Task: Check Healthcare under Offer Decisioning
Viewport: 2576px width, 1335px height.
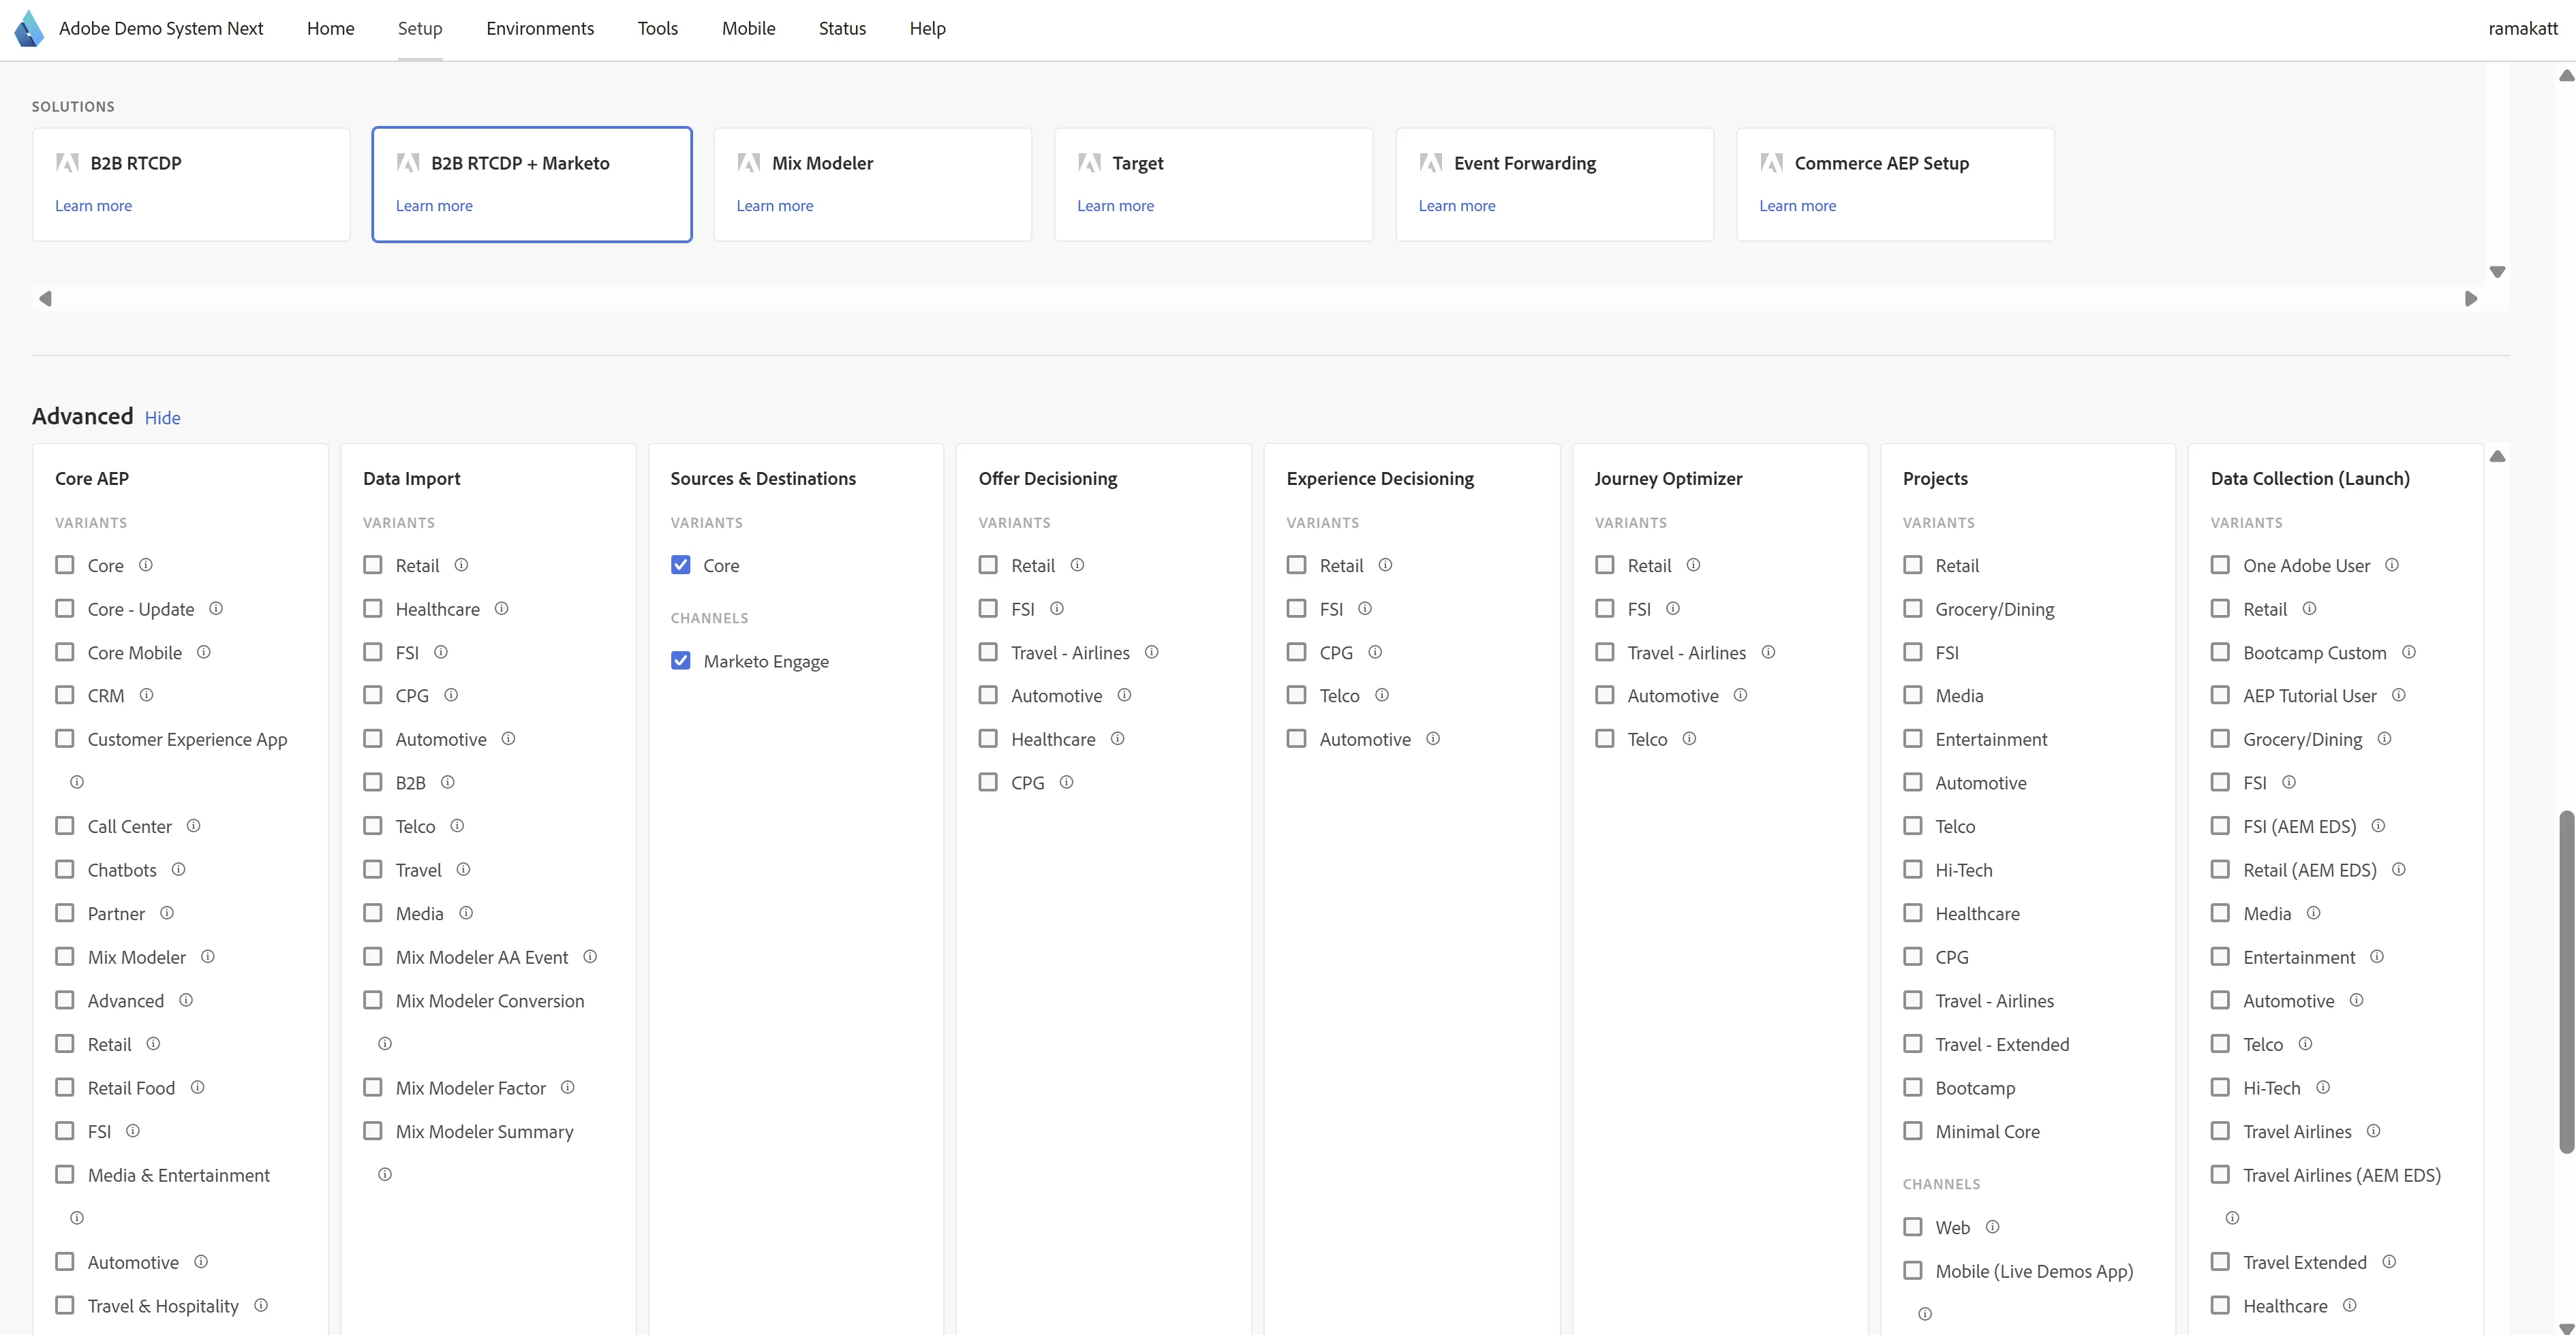Action: click(x=989, y=738)
